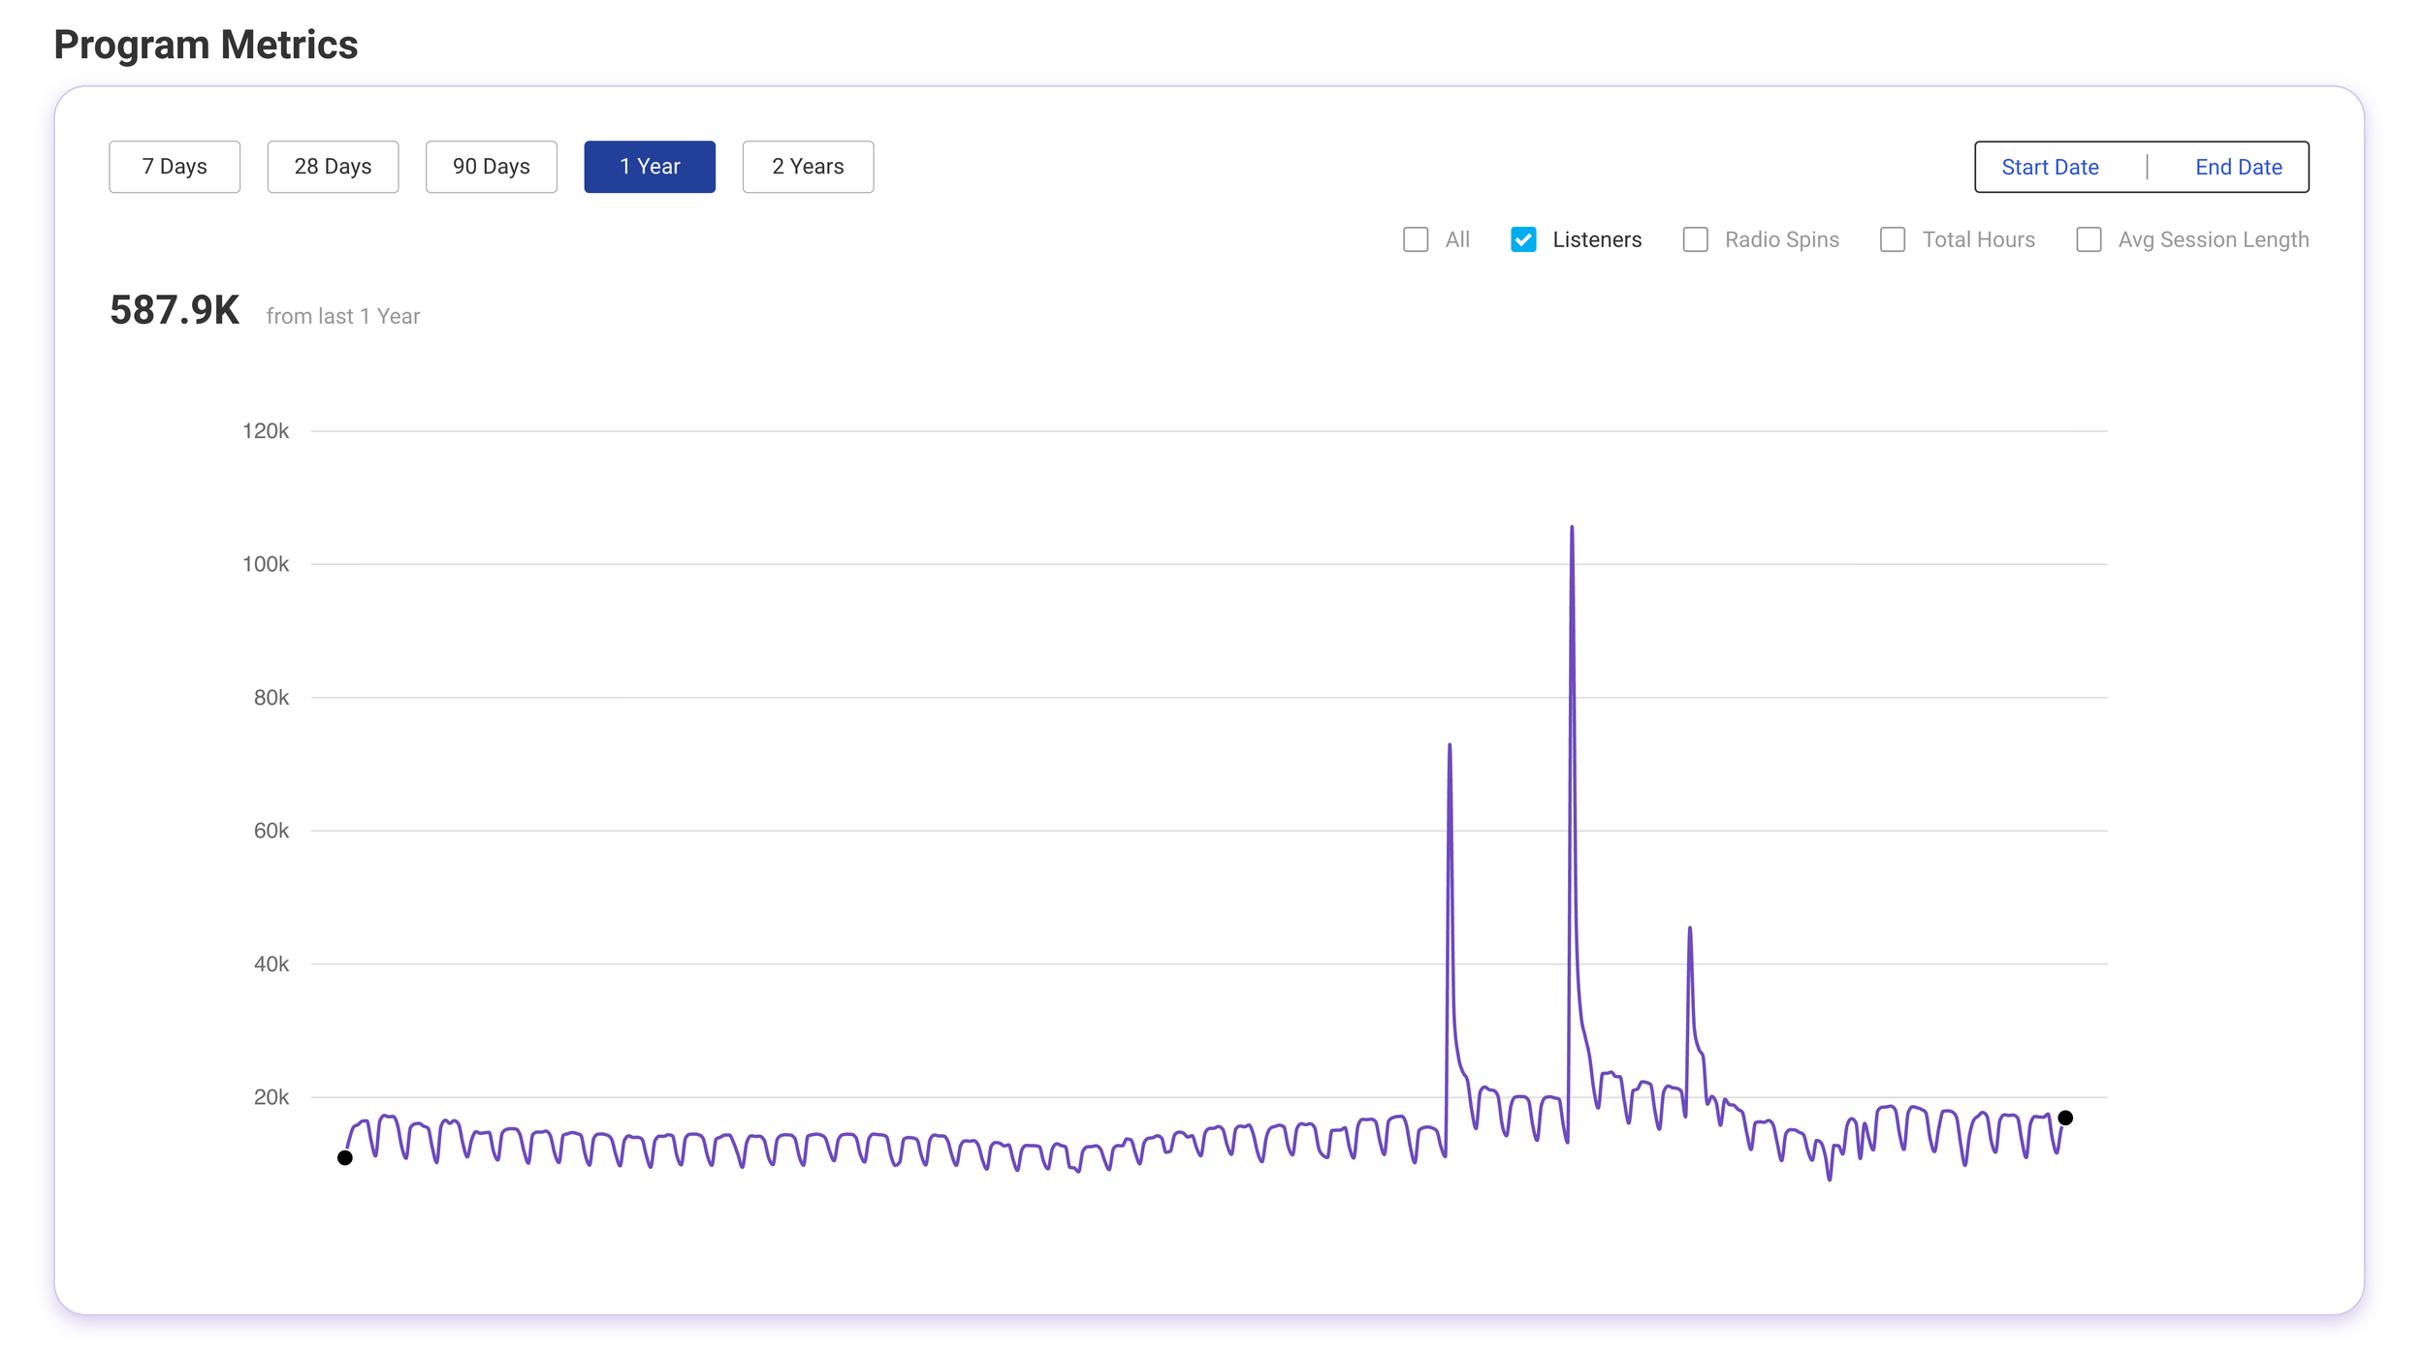The width and height of the screenshot is (2424, 1356).
Task: Switch to 2 Years view
Action: coord(808,167)
